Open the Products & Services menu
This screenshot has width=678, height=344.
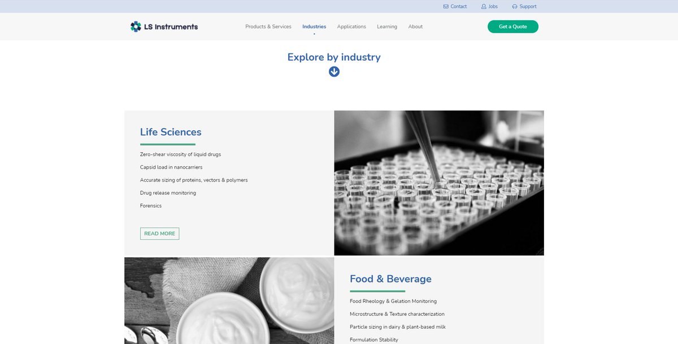(x=268, y=27)
